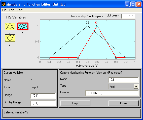Image resolution: width=143 pixels, height=120 pixels.
Task: Select the C1 membership function label
Action: [x=97, y=23]
